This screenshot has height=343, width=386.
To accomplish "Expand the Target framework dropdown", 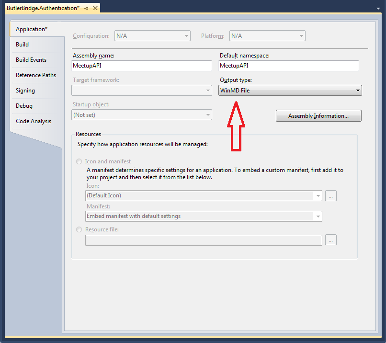I will [x=142, y=91].
